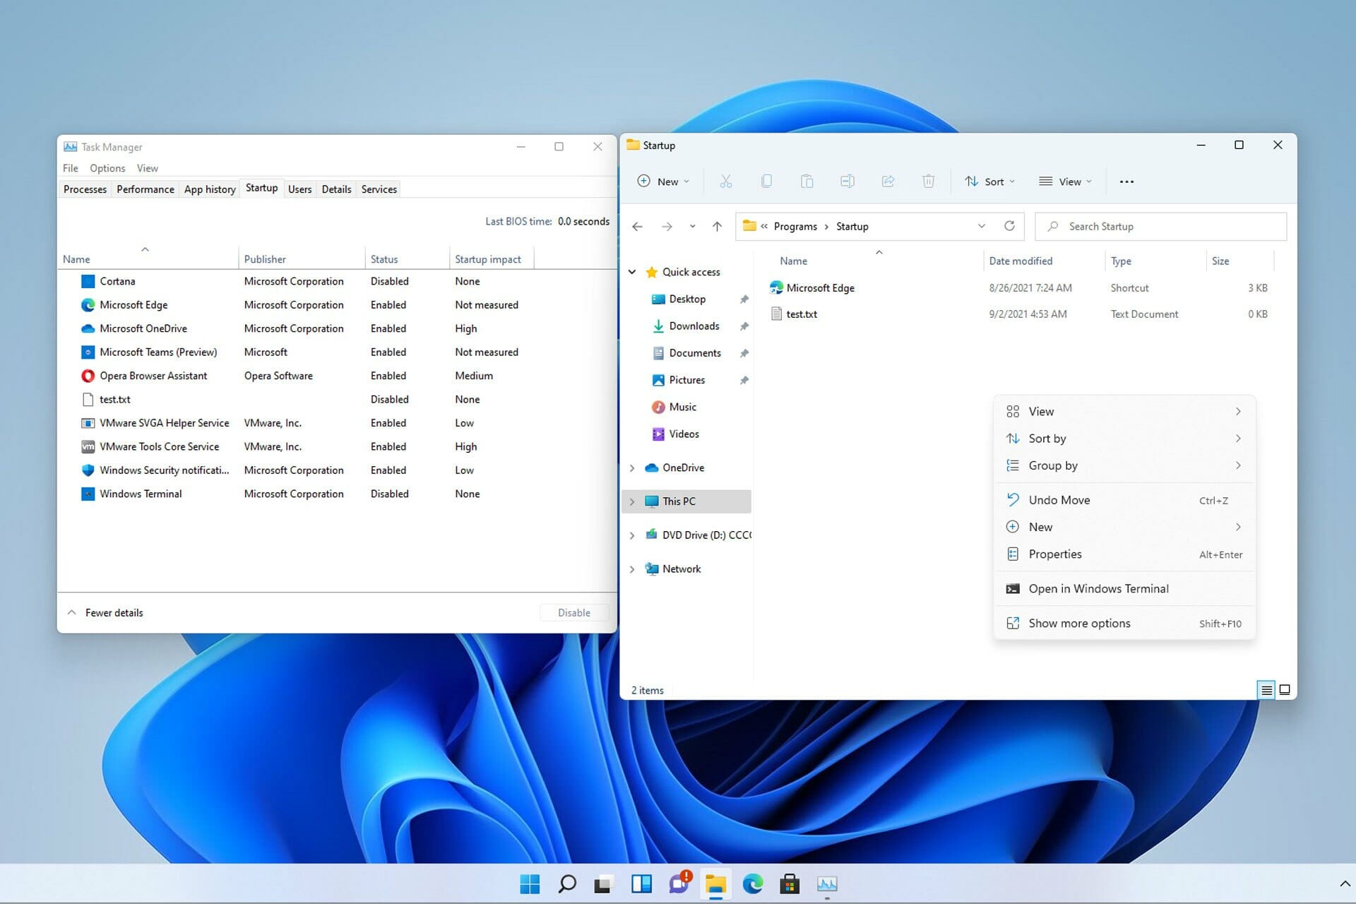Click the Disable button in Task Manager
1356x904 pixels.
pyautogui.click(x=574, y=612)
